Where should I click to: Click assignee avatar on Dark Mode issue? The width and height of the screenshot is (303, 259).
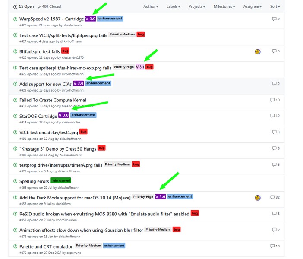(257, 198)
